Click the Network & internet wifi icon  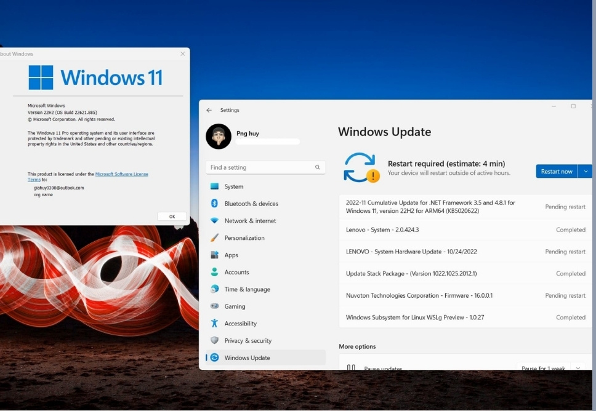pos(214,221)
